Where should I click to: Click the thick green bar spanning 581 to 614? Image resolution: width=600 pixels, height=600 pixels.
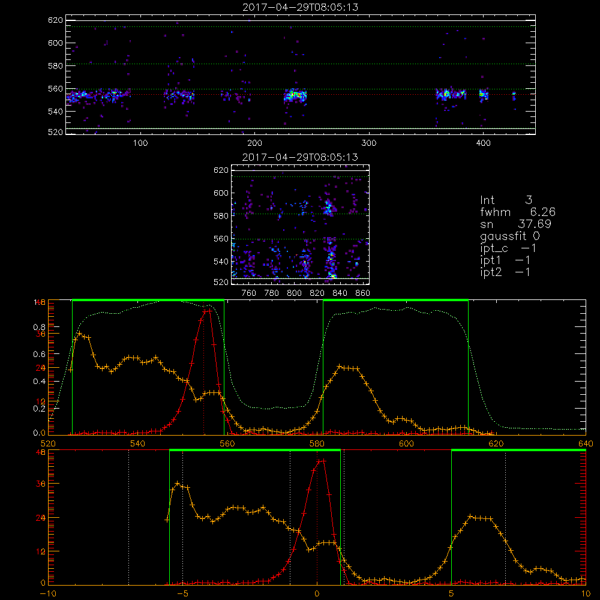pos(395,300)
